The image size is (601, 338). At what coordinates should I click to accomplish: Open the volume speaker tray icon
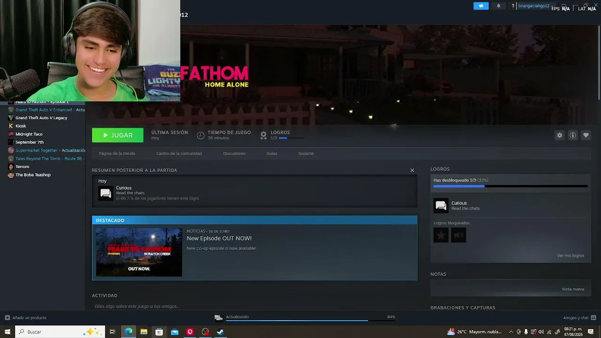[541, 332]
